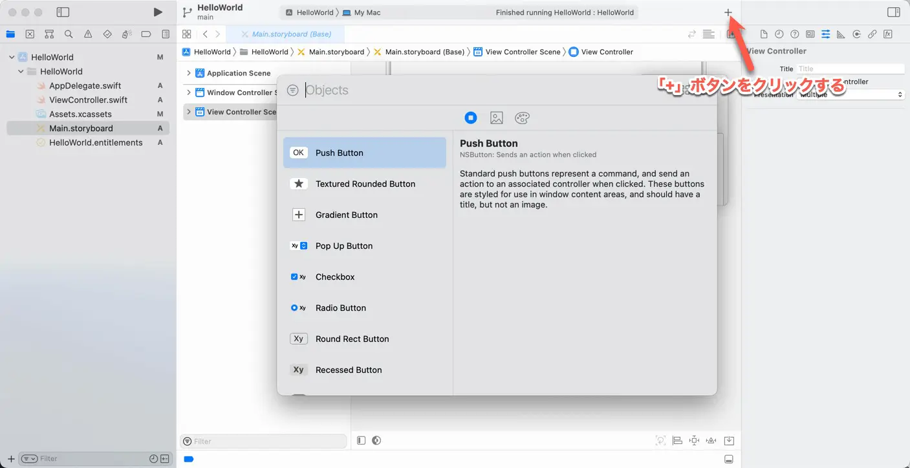Switch to the color palette library tab

click(x=522, y=118)
